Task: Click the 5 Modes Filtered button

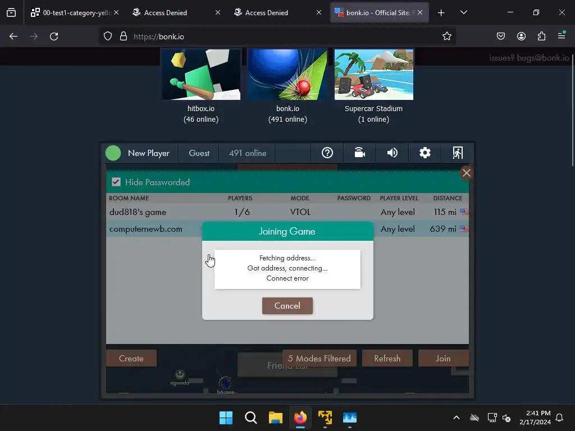Action: click(319, 358)
